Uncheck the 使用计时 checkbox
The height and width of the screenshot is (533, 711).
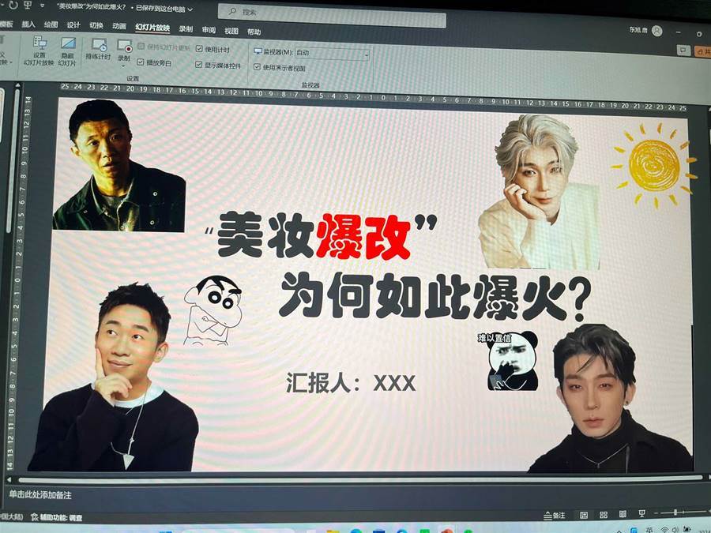199,49
